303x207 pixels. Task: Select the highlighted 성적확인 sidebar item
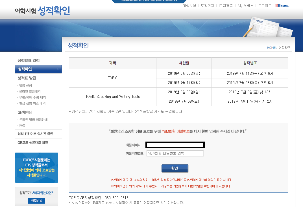click(38, 69)
